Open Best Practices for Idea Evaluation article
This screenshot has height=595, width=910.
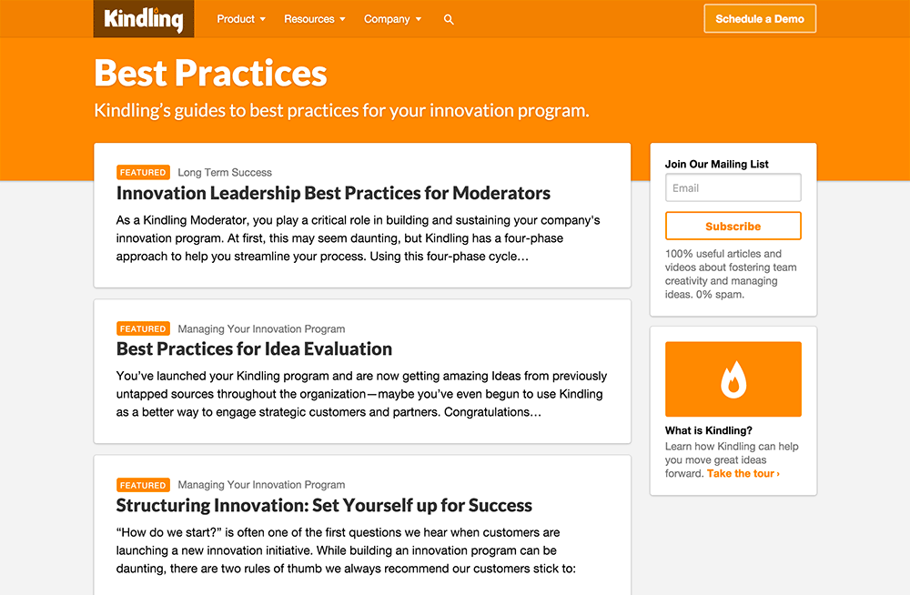[254, 348]
